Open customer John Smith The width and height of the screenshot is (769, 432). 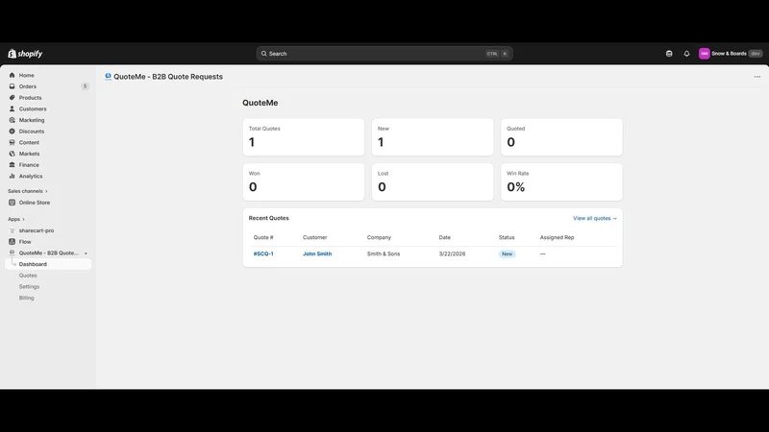(317, 253)
